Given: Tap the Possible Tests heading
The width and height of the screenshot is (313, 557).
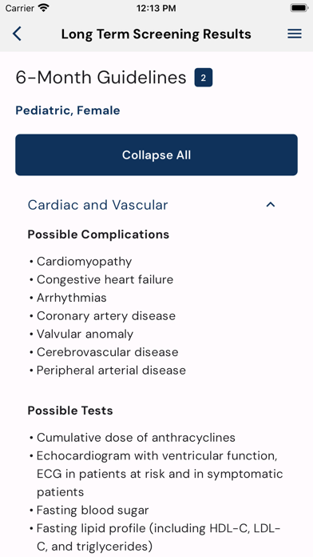Looking at the screenshot, I should 70,411.
